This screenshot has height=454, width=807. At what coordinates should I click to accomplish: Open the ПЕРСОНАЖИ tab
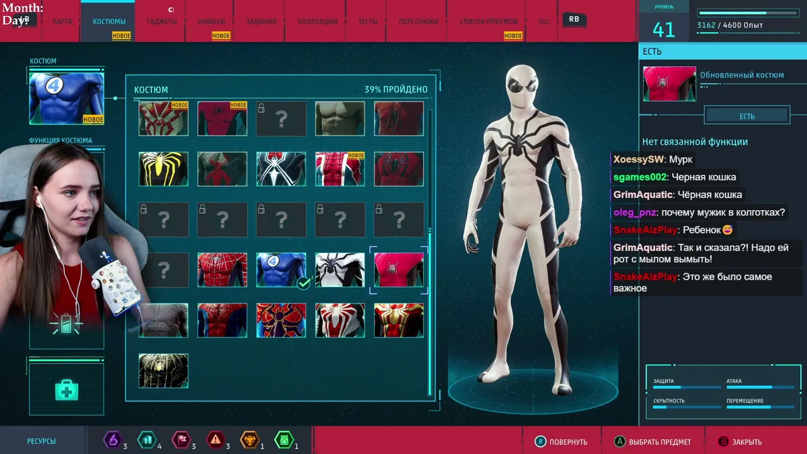[x=419, y=21]
